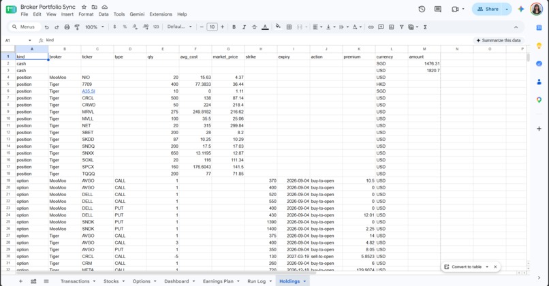Click the Decrease decimal places icon
This screenshot has width=549, height=286.
(135, 27)
